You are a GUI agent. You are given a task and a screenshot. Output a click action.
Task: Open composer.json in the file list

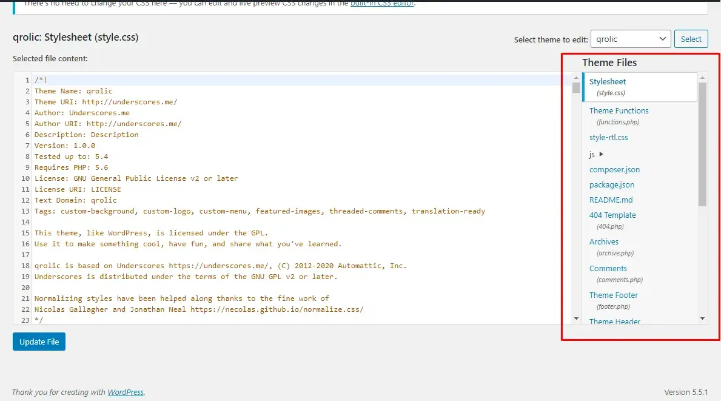(x=614, y=170)
